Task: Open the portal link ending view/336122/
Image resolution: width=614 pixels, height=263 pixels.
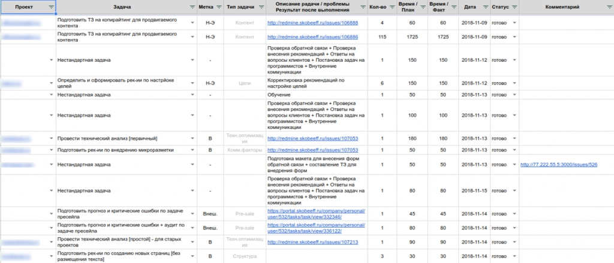Action: coord(317,228)
